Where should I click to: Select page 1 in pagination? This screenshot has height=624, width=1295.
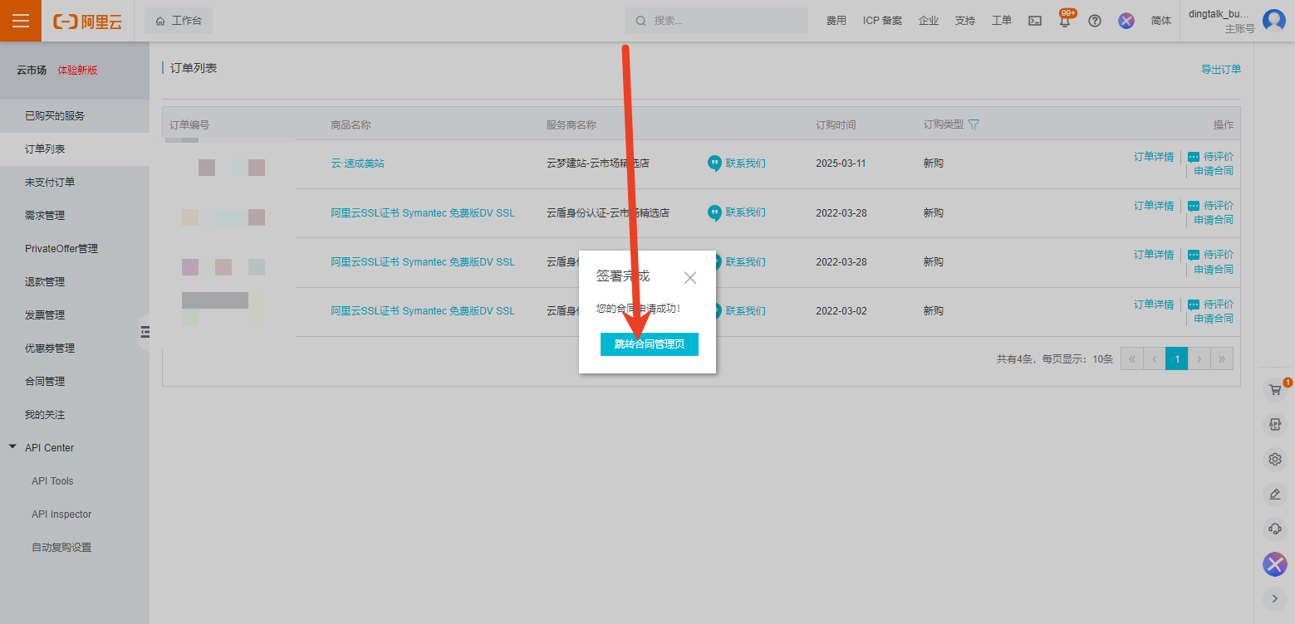pos(1177,358)
